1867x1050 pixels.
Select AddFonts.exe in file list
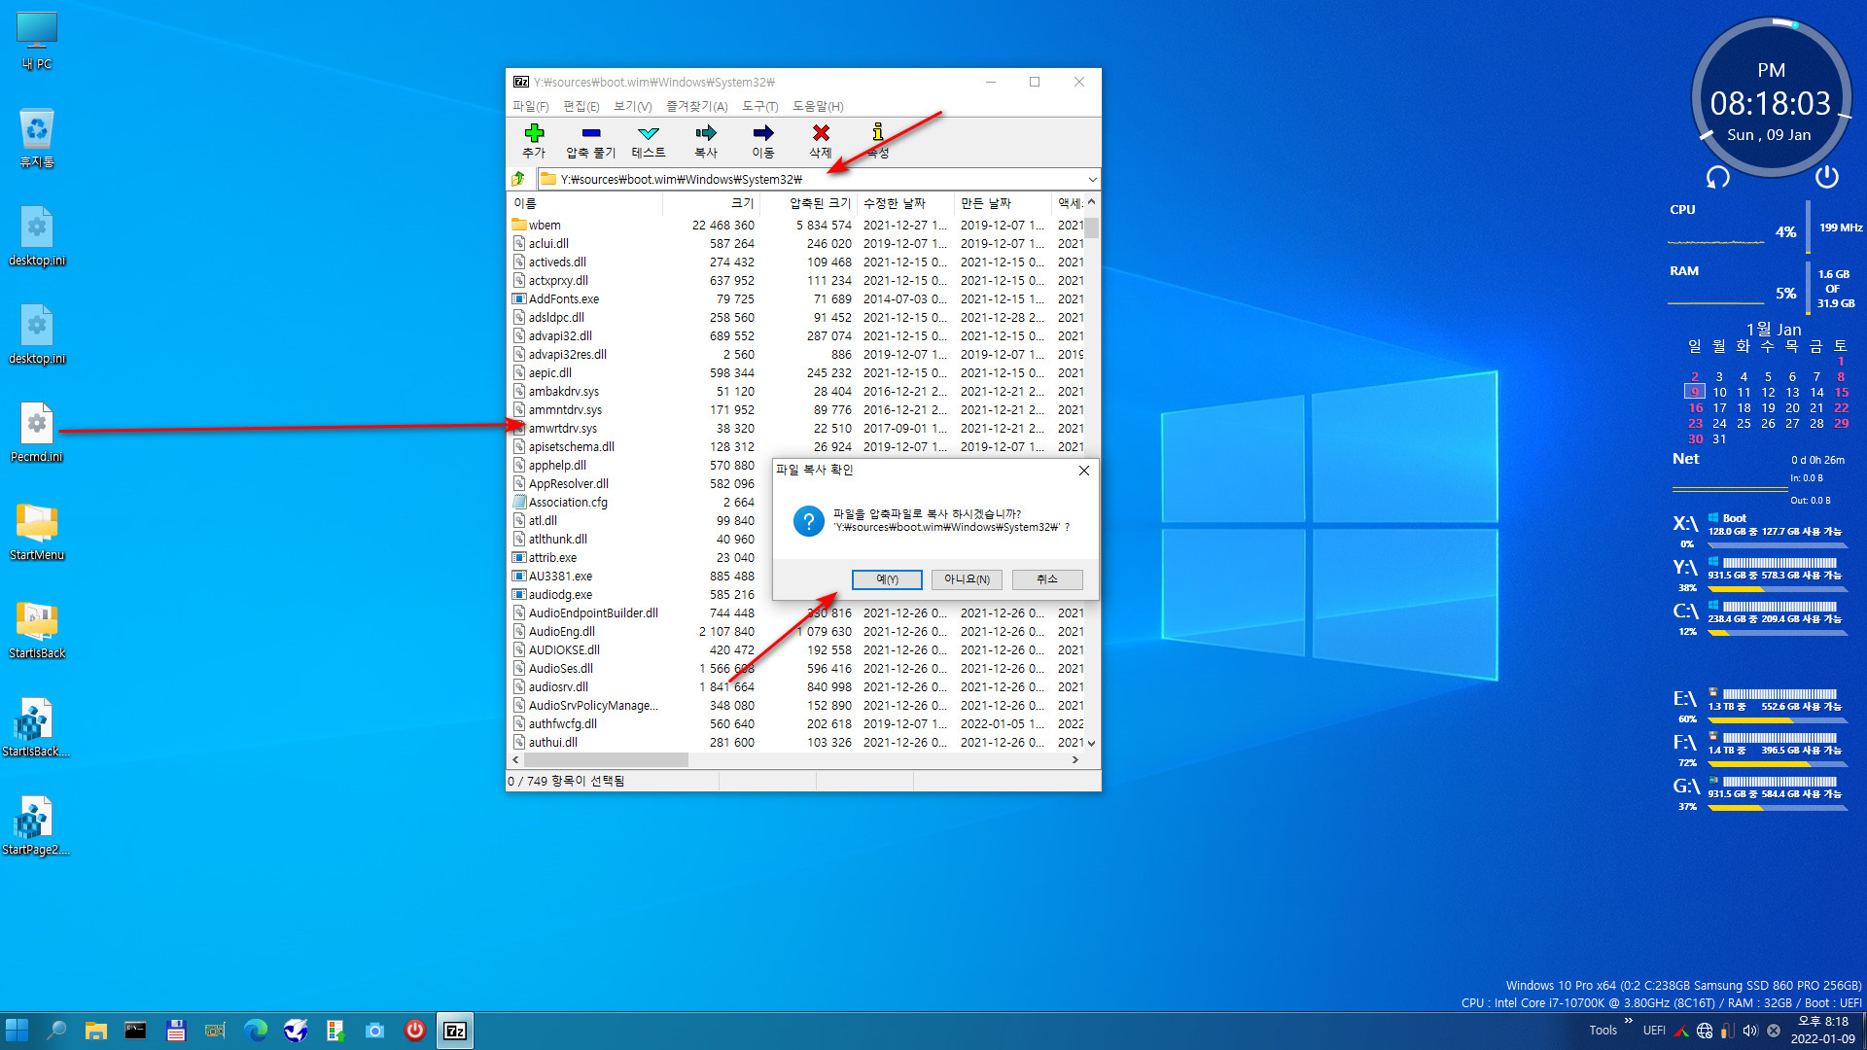(x=797, y=299)
